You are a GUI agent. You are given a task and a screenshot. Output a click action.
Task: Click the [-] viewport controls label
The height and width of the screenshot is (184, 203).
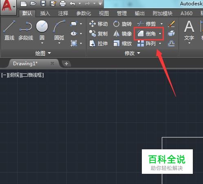(4, 75)
